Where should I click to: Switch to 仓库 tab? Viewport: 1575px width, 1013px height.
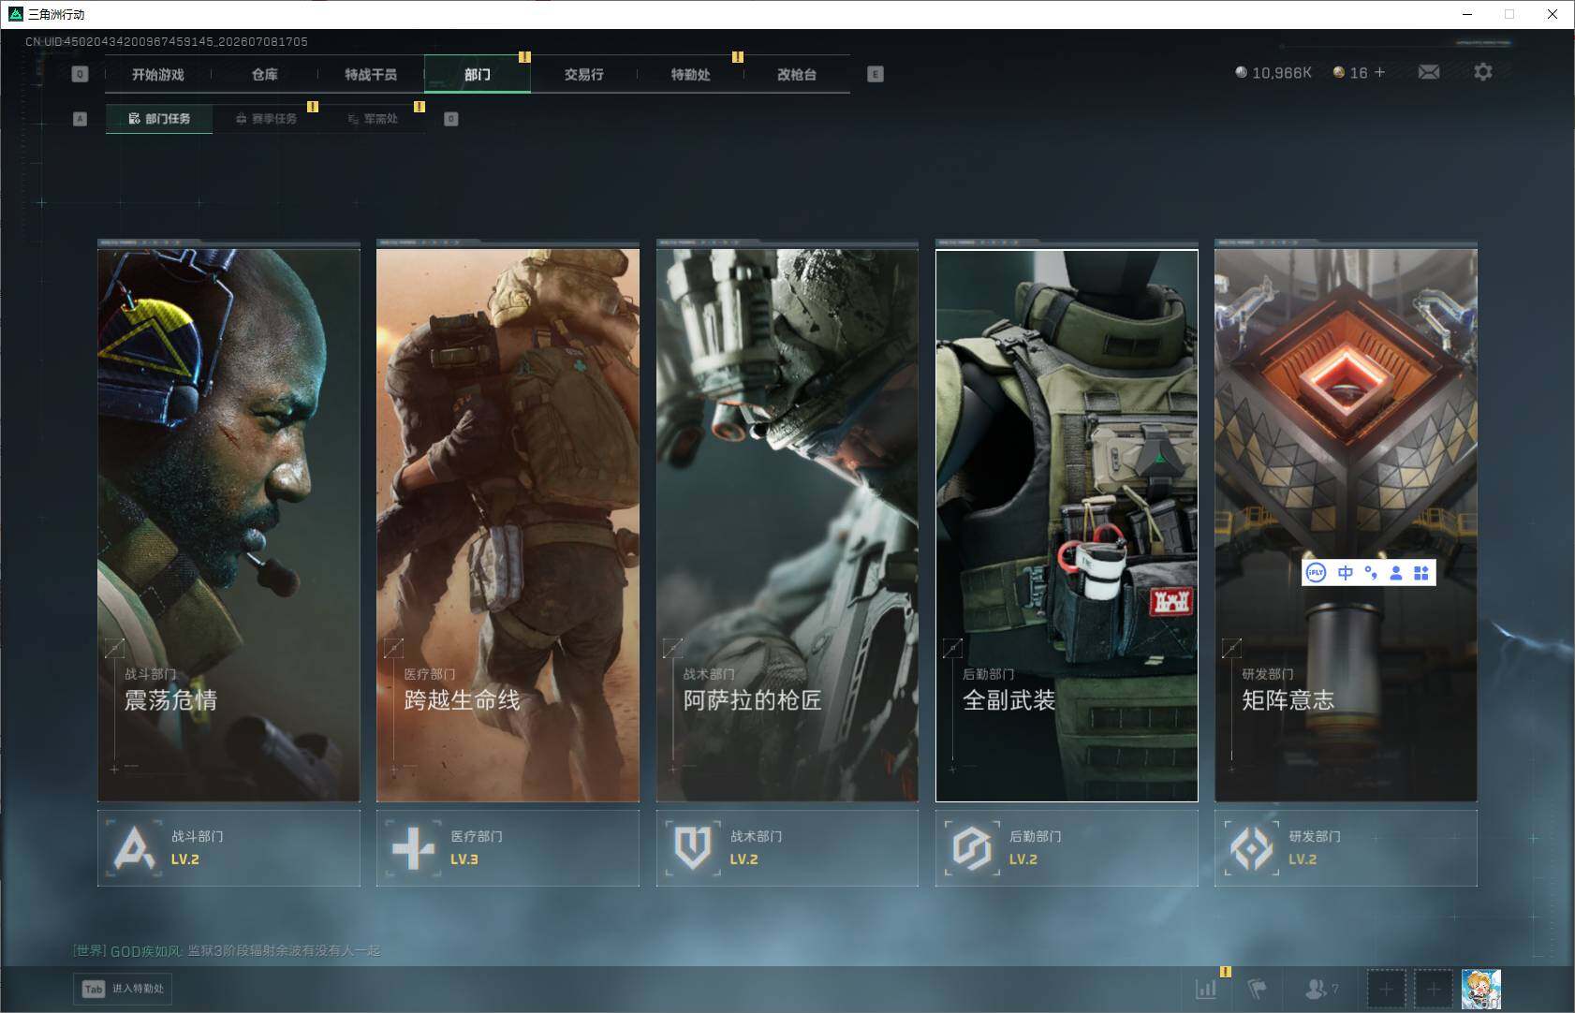[265, 74]
